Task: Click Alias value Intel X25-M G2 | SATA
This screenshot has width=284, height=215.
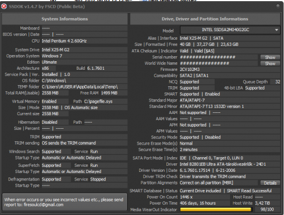Action: click(202, 38)
